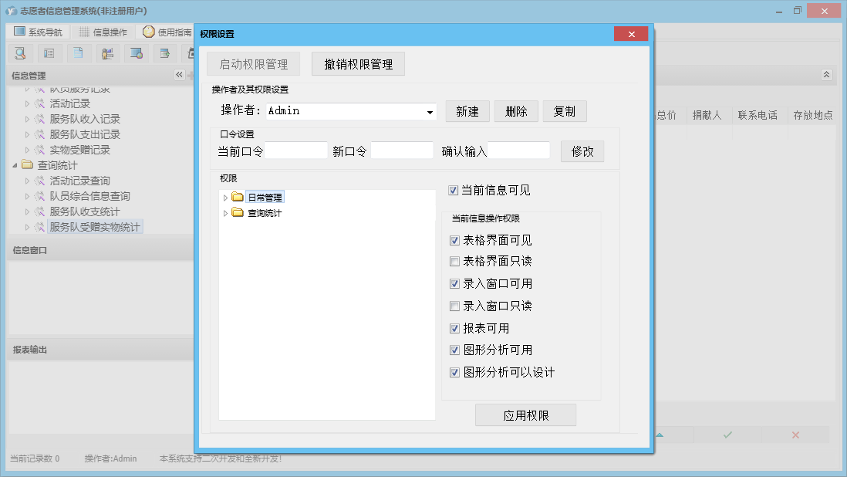This screenshot has width=847, height=477.
Task: Collapse the 信息管理 panel with the double-chevron
Action: [x=179, y=75]
